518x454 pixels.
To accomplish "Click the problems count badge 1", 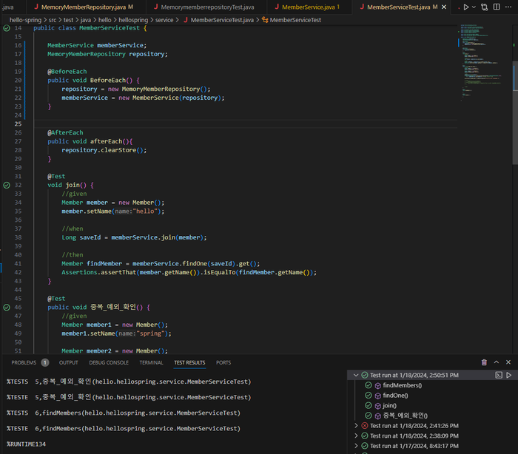I will (x=45, y=362).
